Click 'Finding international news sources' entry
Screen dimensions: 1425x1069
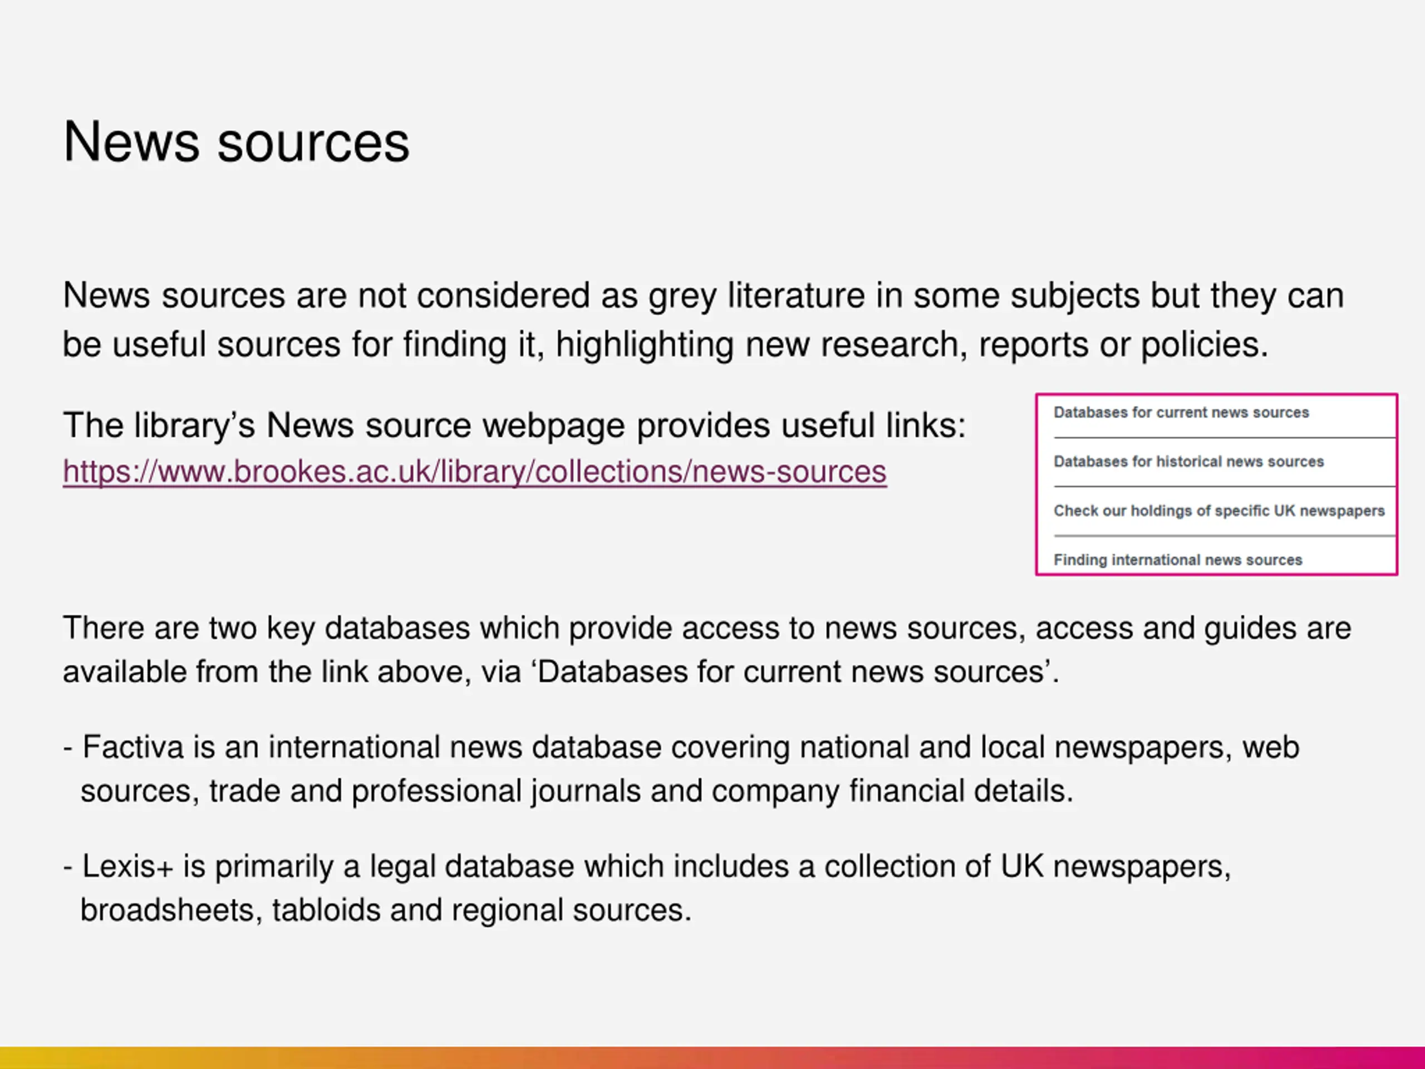(x=1178, y=560)
